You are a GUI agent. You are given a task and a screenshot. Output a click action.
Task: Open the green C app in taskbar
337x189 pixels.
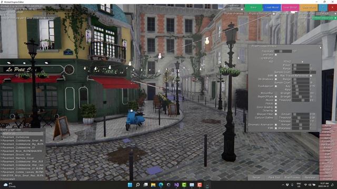click(184, 185)
